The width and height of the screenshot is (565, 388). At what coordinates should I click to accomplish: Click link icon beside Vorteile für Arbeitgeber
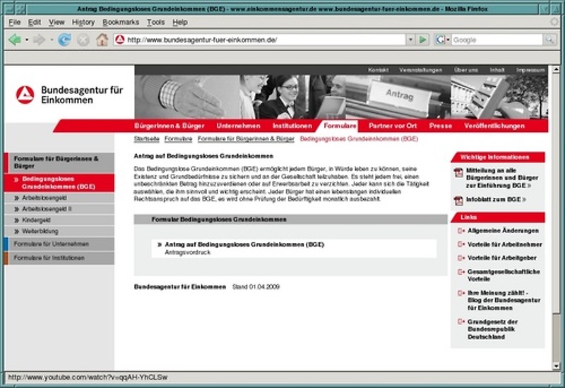(x=461, y=258)
